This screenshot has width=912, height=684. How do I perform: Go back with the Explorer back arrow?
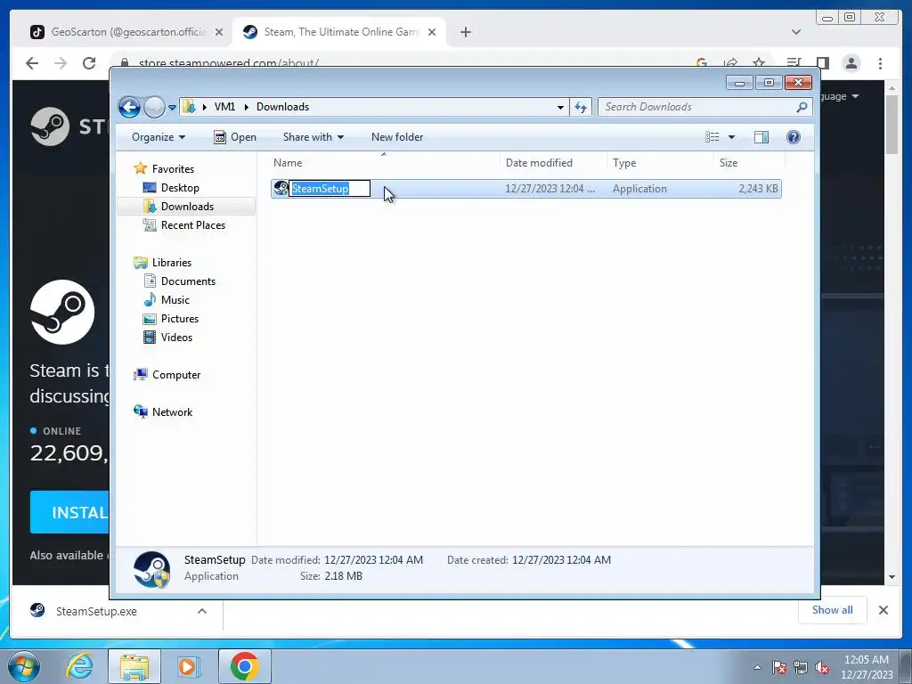(x=129, y=107)
